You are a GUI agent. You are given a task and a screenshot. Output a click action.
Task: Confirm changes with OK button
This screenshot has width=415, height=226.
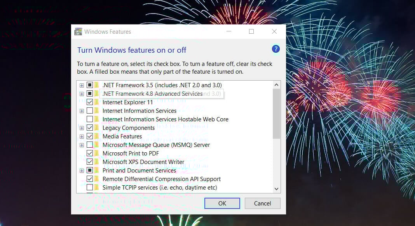click(x=222, y=203)
